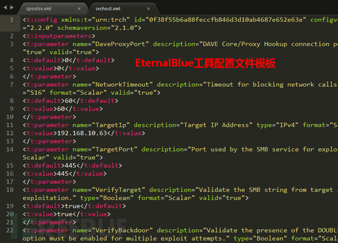This screenshot has height=243, width=338.
Task: Click default true on line 19
Action: (x=72, y=206)
